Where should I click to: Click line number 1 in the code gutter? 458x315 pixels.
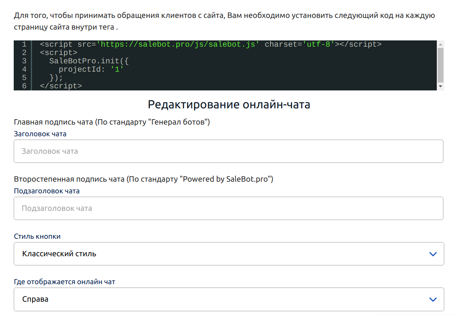24,45
